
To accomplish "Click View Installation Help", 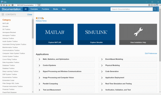I will (138, 42).
